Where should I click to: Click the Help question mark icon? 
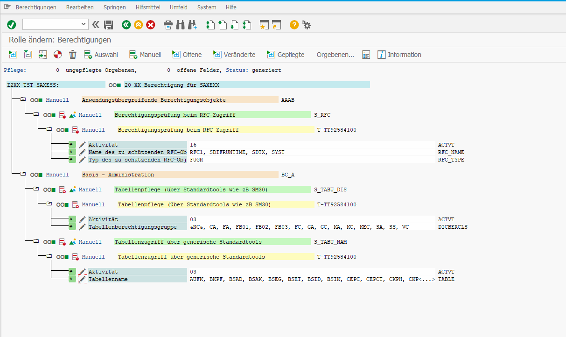point(293,25)
